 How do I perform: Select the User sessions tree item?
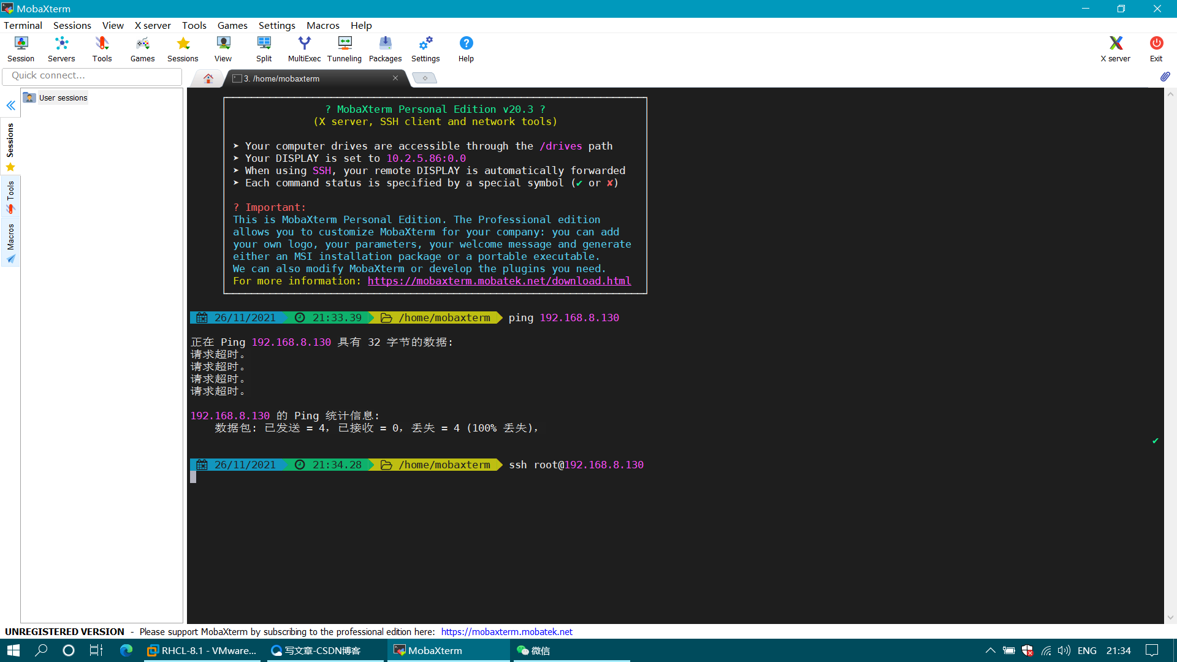[55, 97]
